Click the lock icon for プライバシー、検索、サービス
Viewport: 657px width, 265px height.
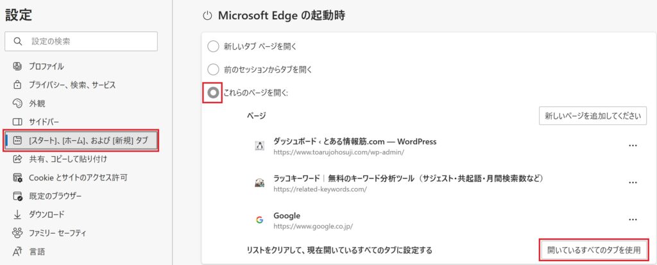pos(17,85)
